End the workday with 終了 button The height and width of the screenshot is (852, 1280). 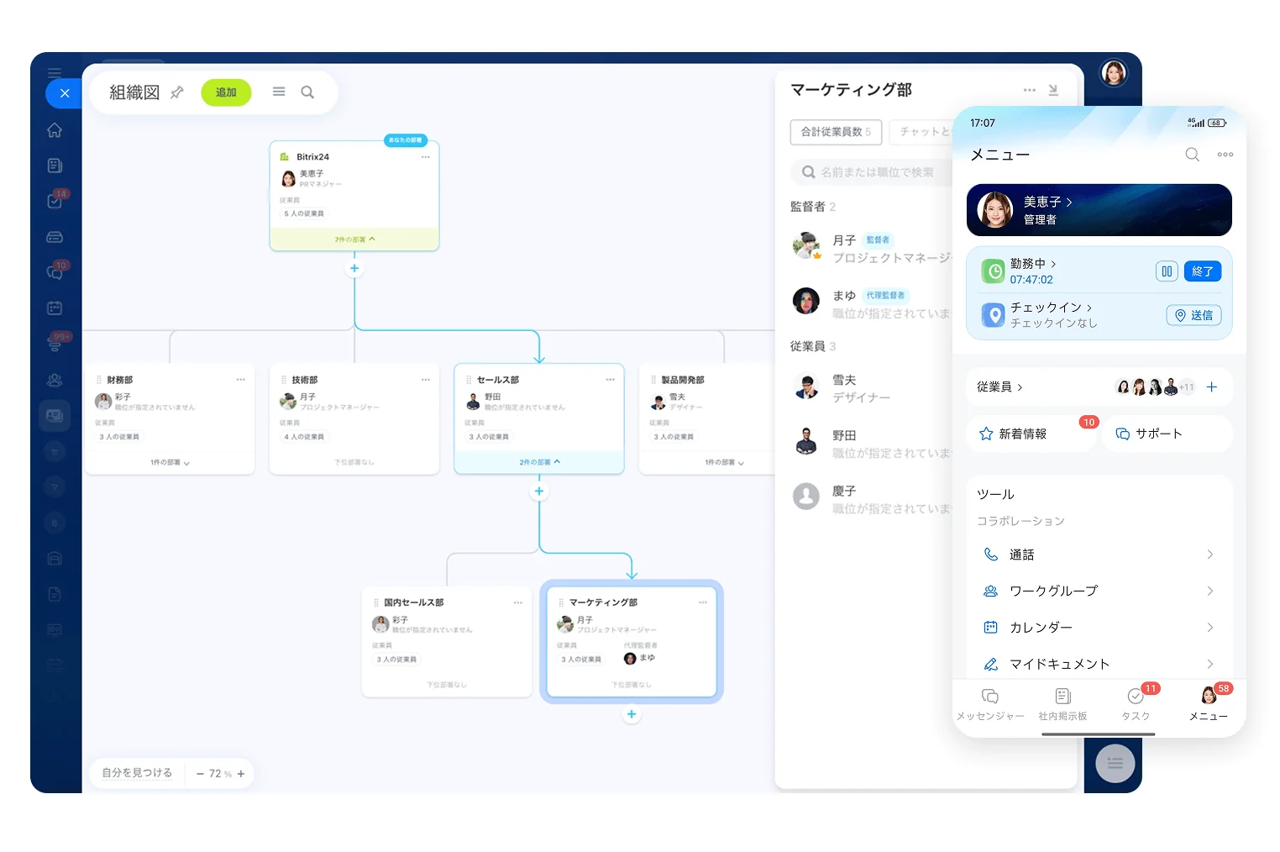(x=1202, y=271)
